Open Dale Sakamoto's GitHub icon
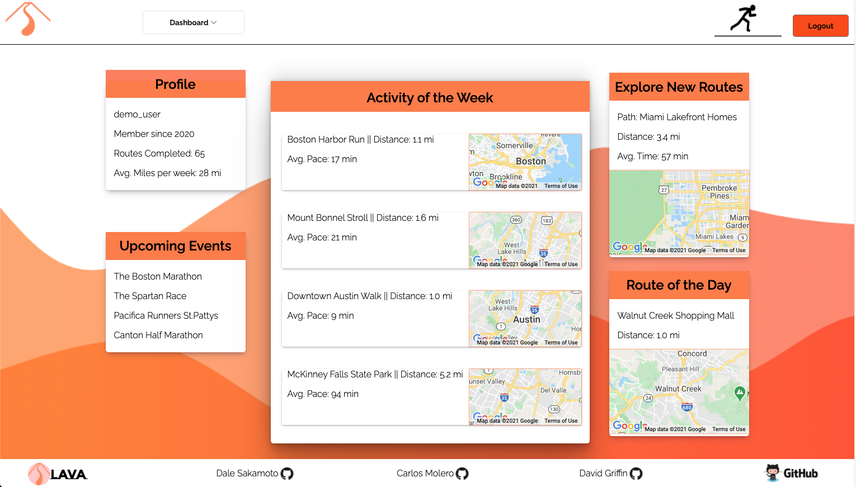The height and width of the screenshot is (487, 856). point(287,474)
